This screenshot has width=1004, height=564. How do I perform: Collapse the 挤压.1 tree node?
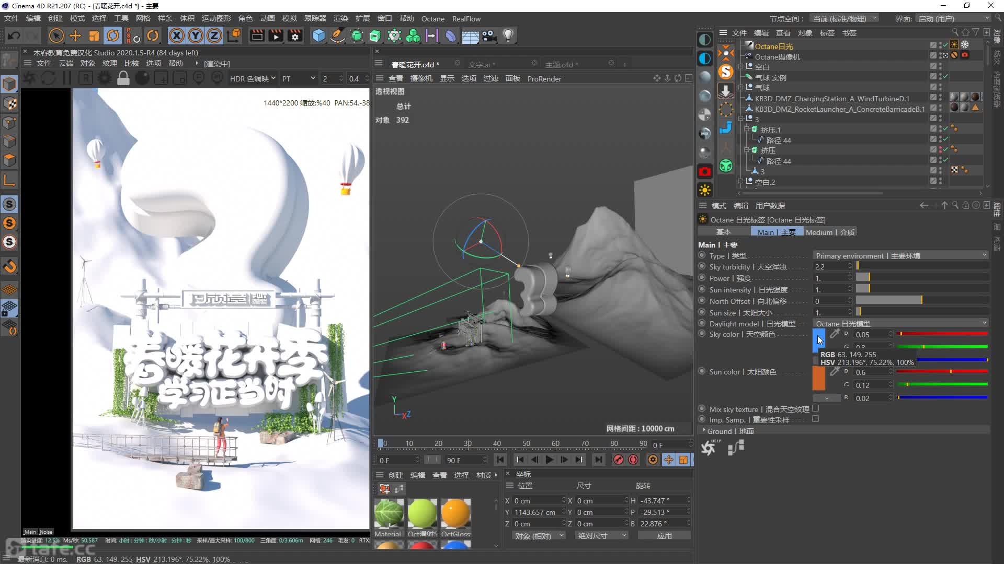747,129
